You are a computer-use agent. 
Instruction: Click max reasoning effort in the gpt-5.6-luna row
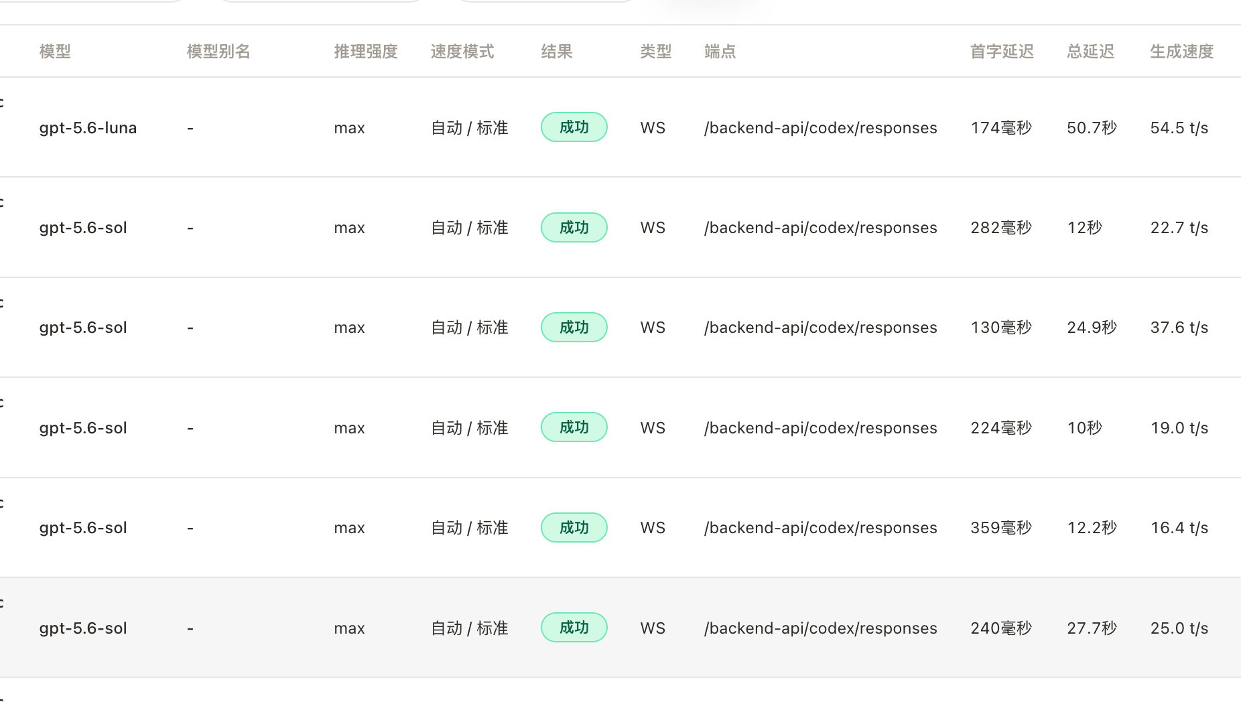click(349, 129)
